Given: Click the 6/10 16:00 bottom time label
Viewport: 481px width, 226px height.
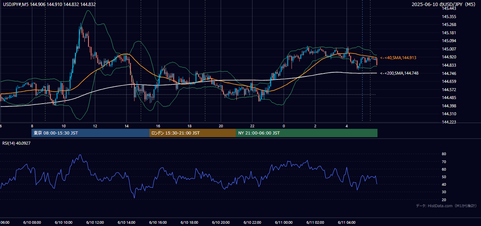Looking at the screenshot, I should click(x=158, y=222).
